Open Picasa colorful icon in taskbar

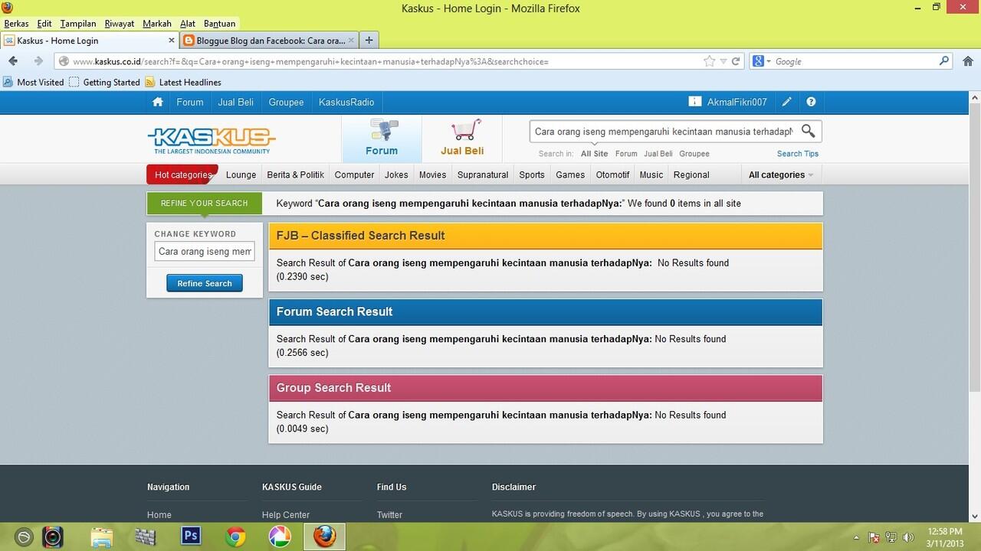coord(280,536)
